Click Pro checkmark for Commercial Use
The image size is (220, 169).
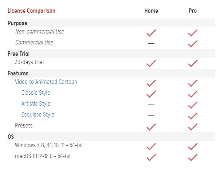[x=193, y=44]
